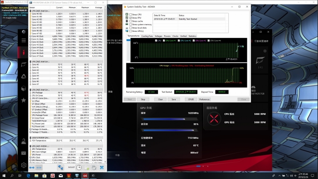
Task: Toggle CPU graph checkbox in temperature chart
Action: (x=156, y=41)
